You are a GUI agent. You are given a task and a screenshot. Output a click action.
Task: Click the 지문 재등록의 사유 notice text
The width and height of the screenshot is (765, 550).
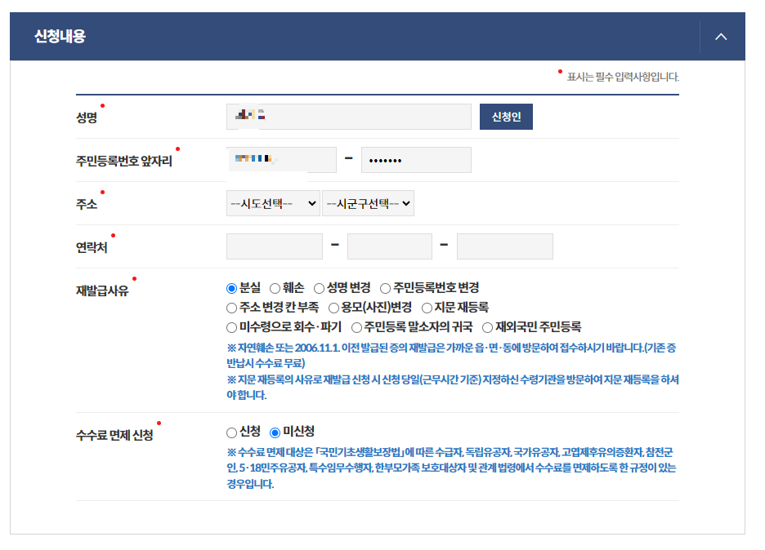pyautogui.click(x=453, y=387)
